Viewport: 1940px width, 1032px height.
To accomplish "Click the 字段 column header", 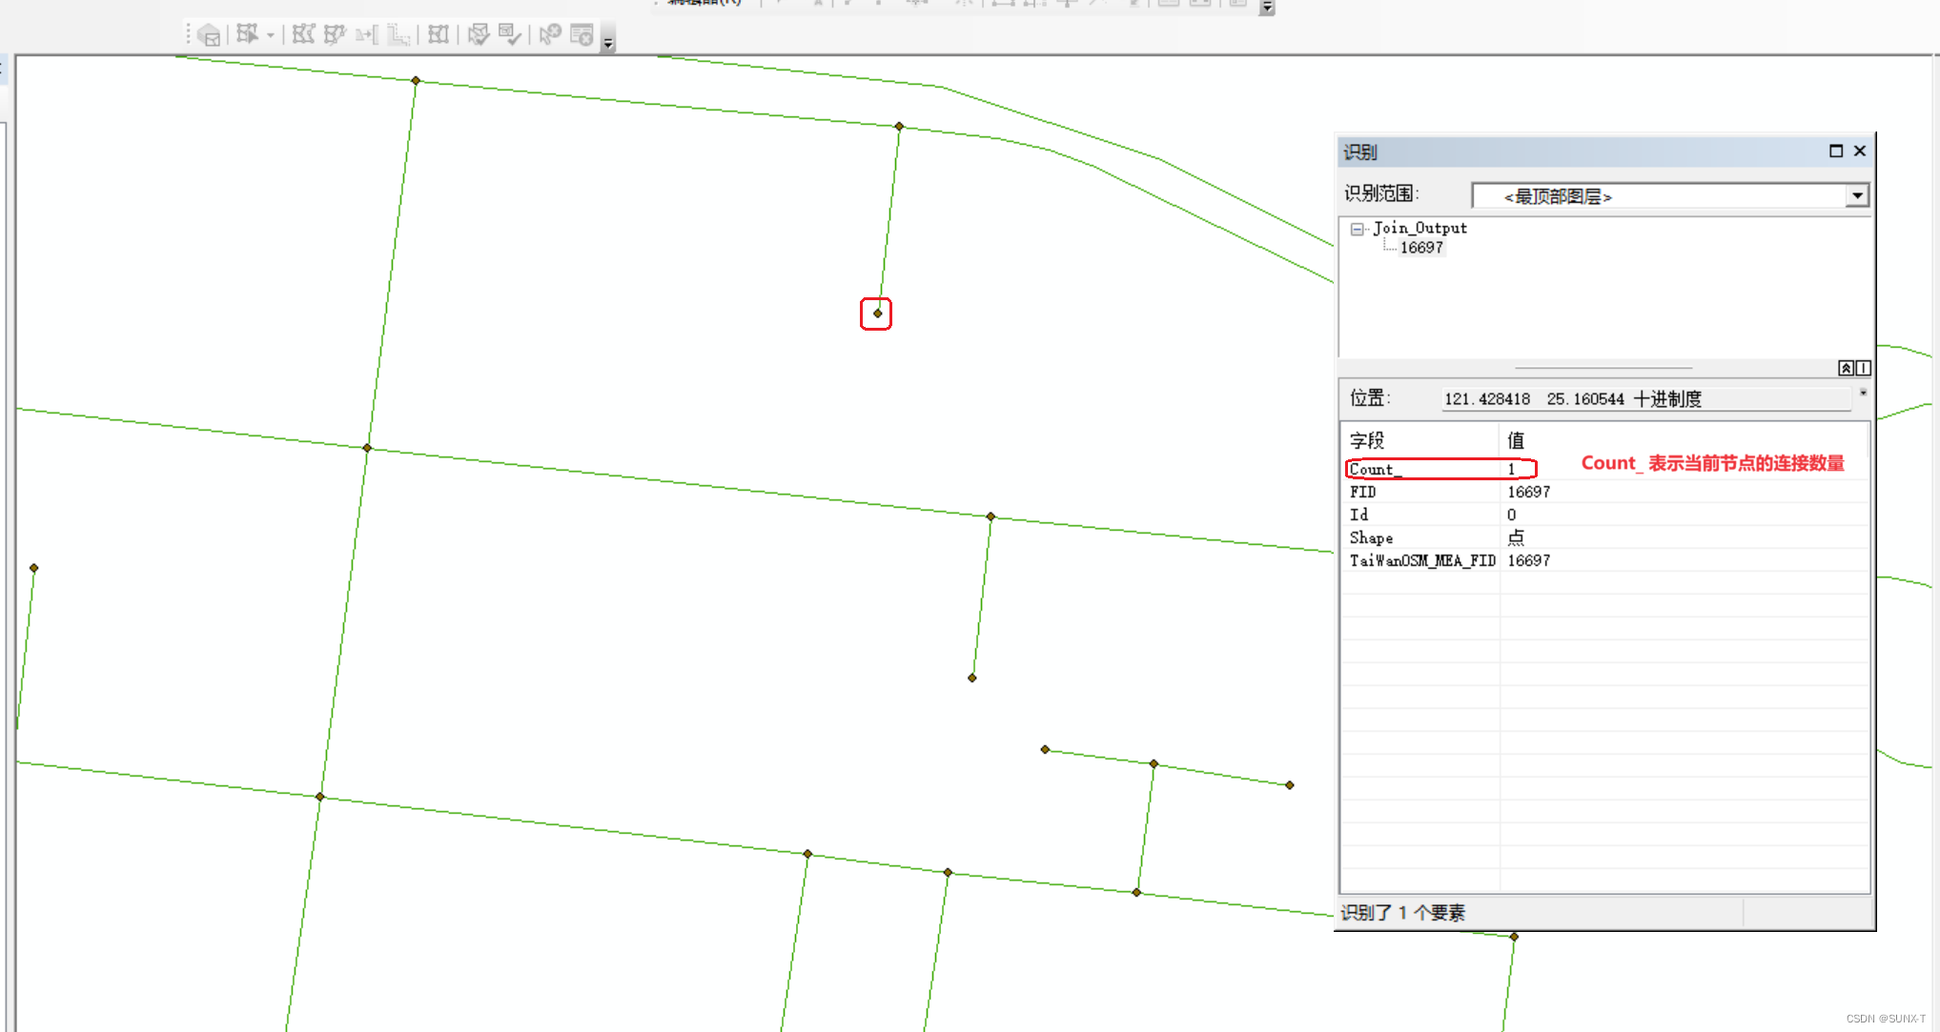I will [x=1419, y=440].
